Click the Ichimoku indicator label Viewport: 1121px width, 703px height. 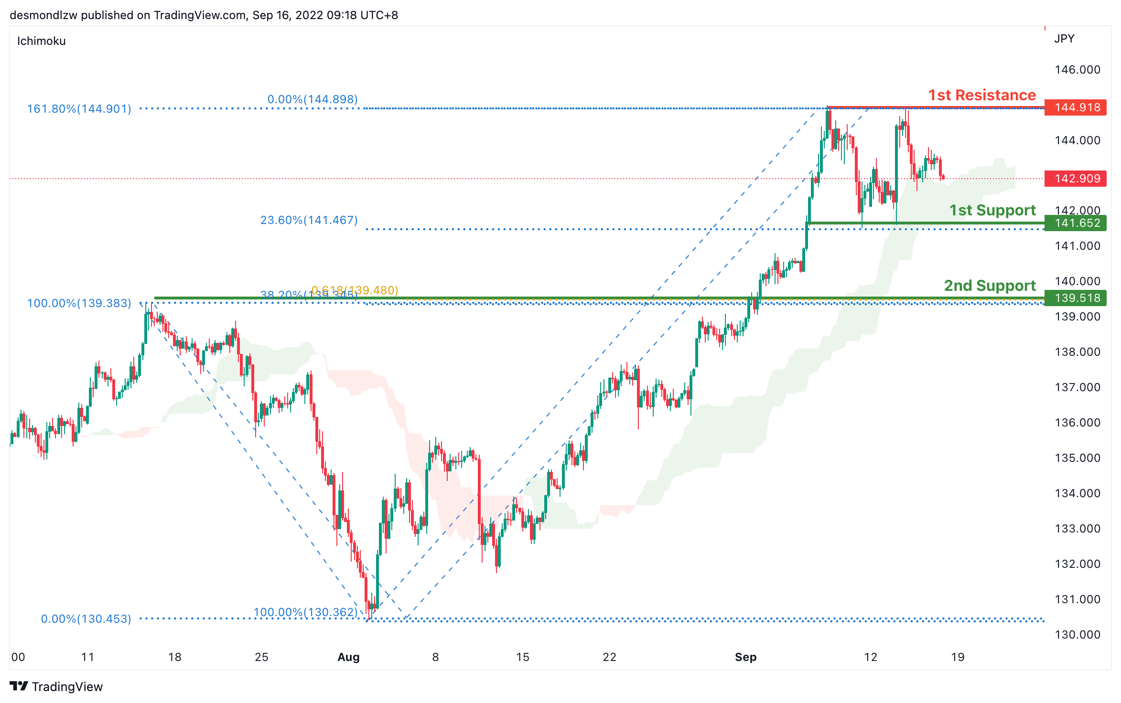click(x=41, y=41)
